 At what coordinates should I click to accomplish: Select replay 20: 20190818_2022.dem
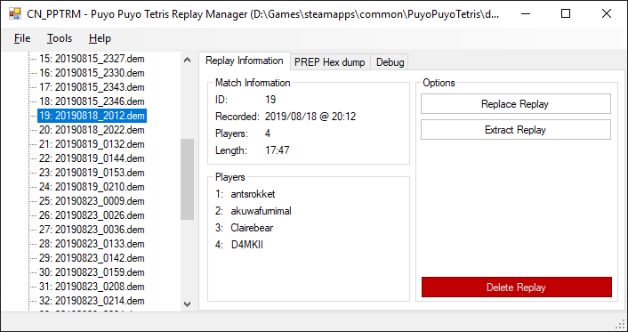tap(92, 130)
